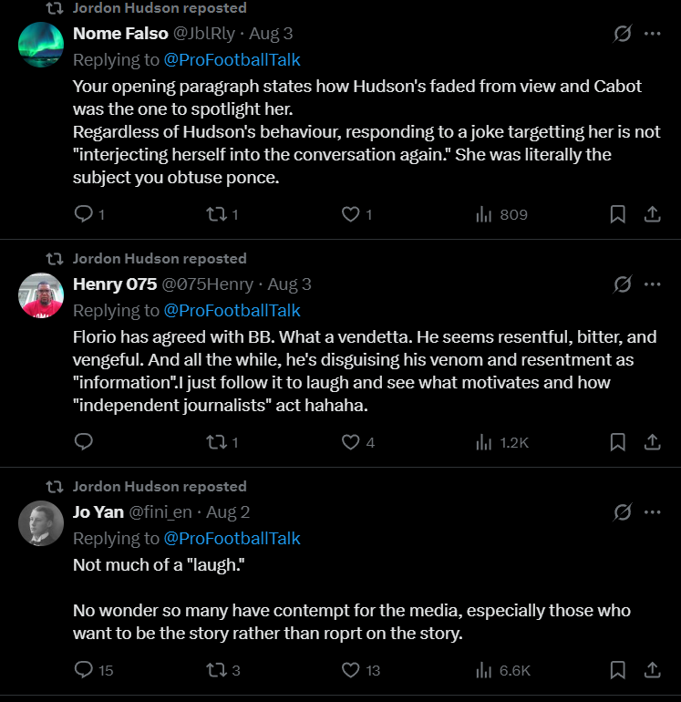
Task: Share Nome Falso's post
Action: click(653, 214)
